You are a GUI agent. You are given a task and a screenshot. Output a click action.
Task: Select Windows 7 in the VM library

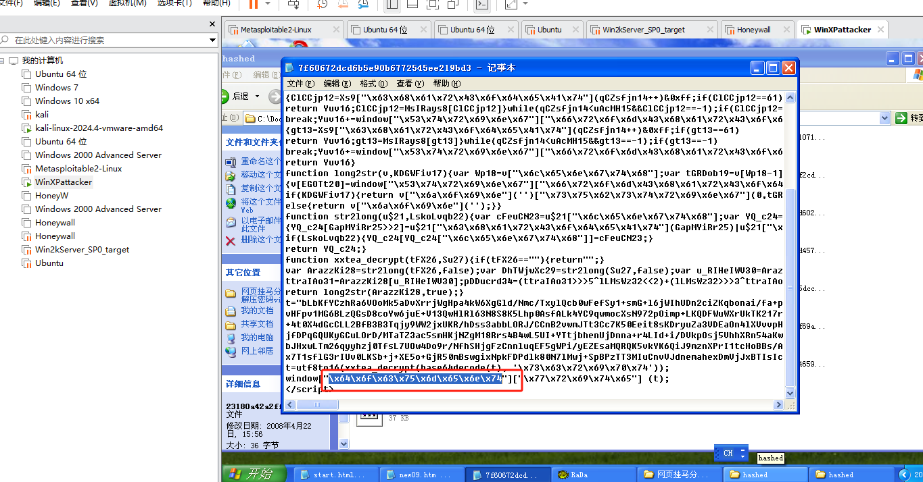[x=56, y=88]
